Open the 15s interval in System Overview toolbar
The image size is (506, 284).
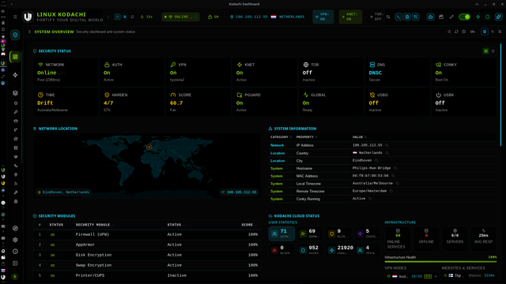click(473, 32)
